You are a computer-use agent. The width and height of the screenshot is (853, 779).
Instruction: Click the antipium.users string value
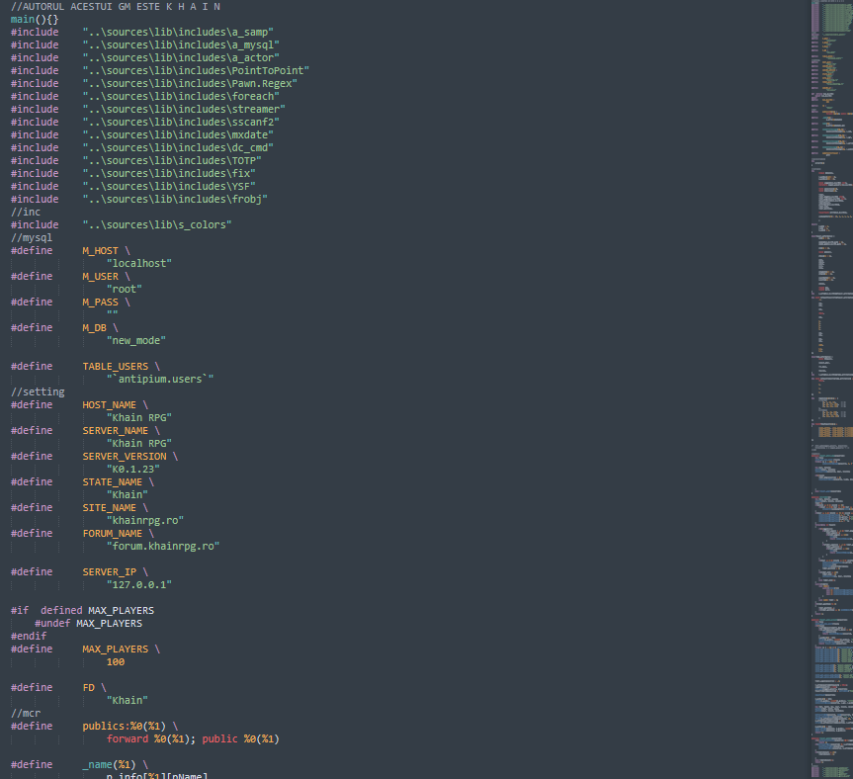(160, 380)
